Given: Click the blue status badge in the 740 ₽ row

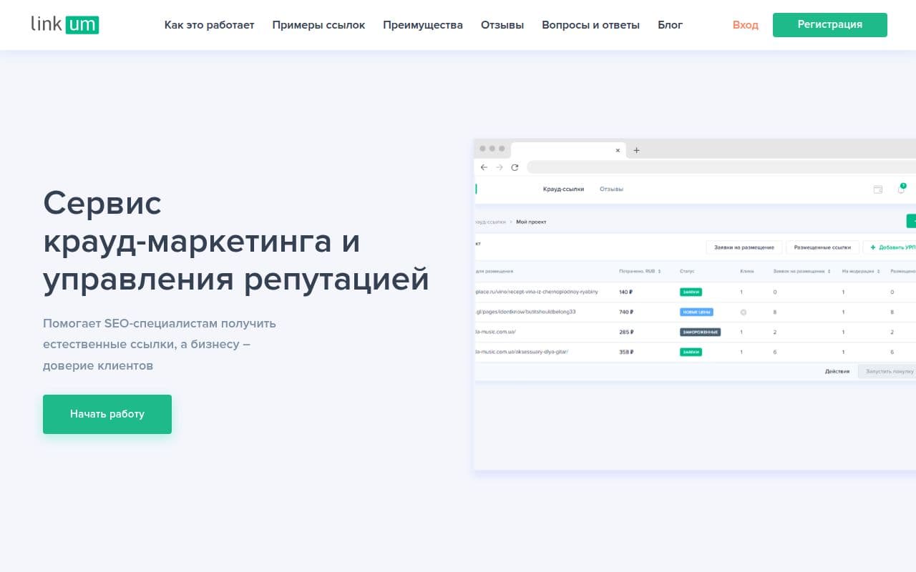Looking at the screenshot, I should tap(696, 312).
